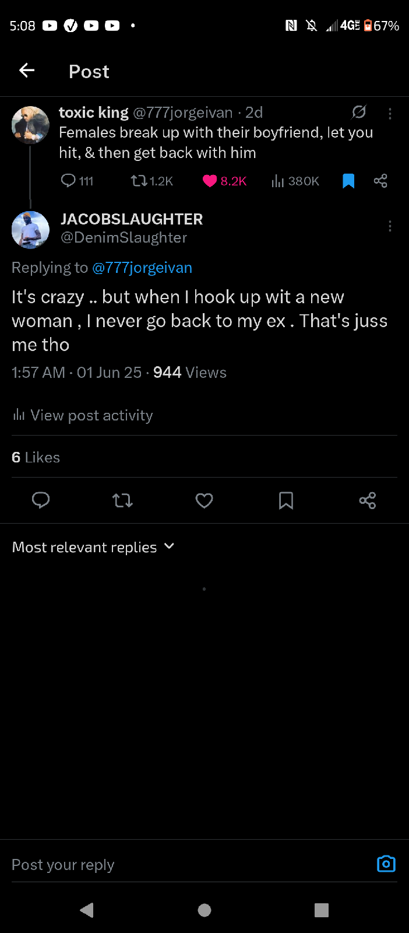Image resolution: width=409 pixels, height=933 pixels.
Task: Reply to JACOBSLAUGHTER's post with comment icon
Action: click(x=41, y=500)
